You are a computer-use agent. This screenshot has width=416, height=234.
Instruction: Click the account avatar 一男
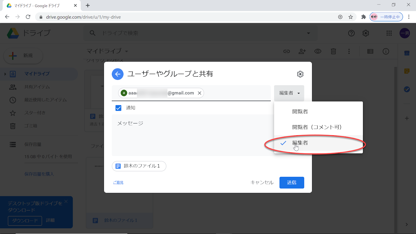[405, 33]
